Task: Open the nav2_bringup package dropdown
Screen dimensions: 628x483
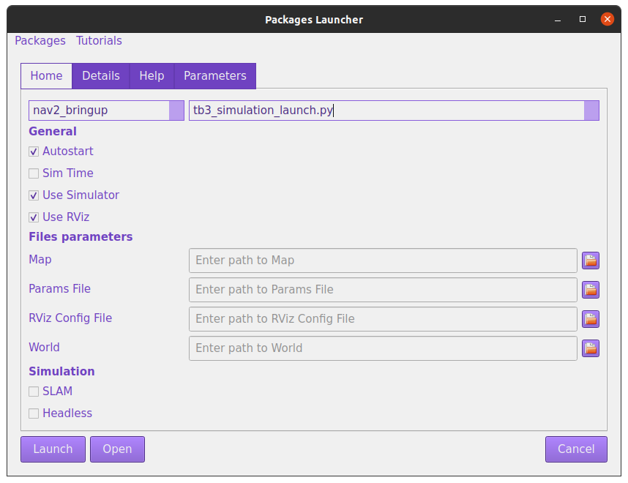Action: coord(176,111)
